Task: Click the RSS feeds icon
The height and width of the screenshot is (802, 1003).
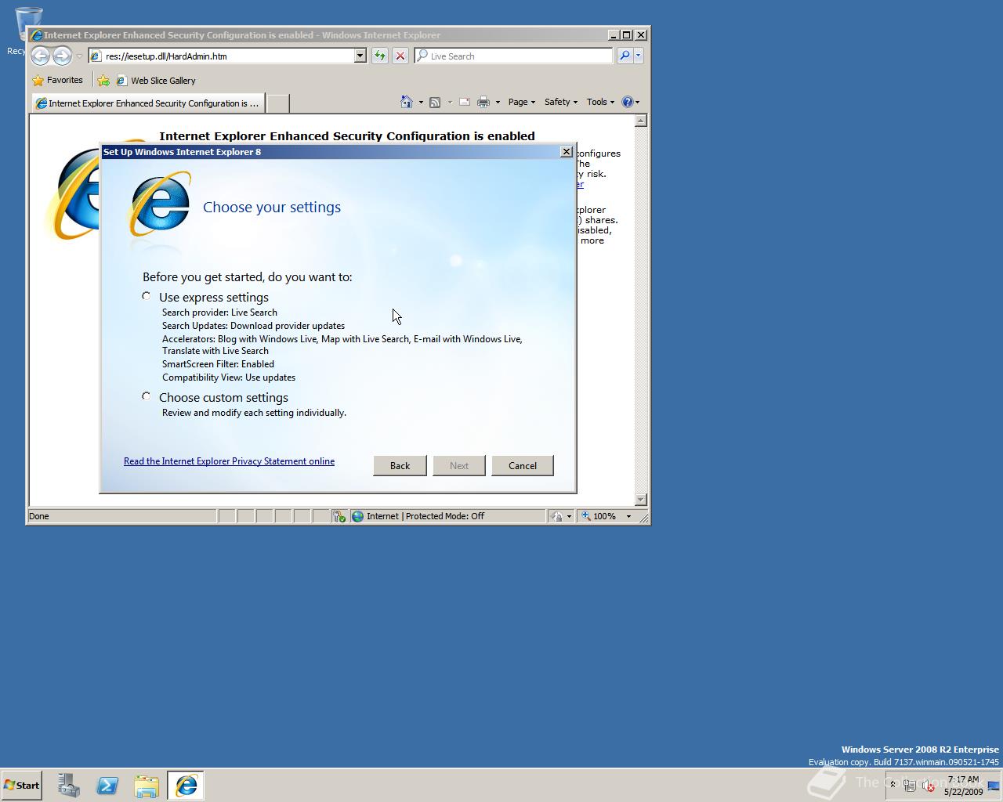Action: pyautogui.click(x=435, y=102)
